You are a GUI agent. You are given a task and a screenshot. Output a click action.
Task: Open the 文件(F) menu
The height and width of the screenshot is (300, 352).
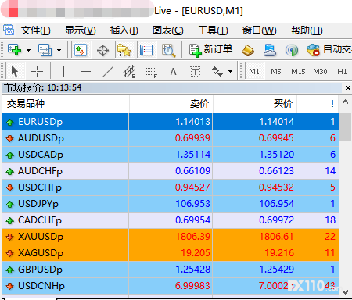pyautogui.click(x=36, y=30)
